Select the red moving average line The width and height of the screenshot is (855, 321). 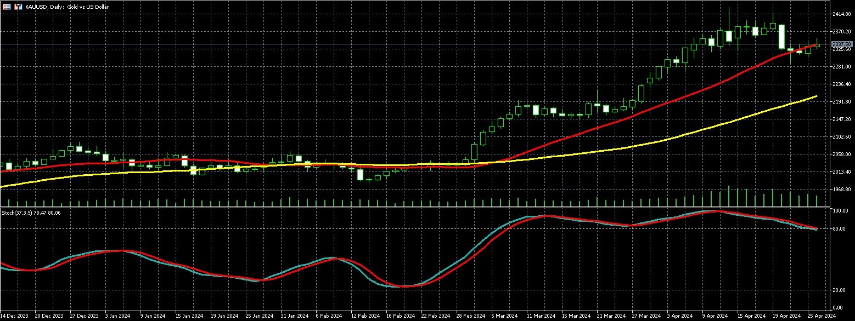(x=549, y=142)
